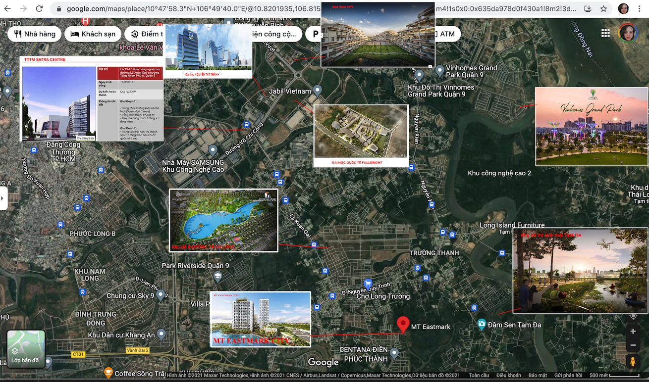The image size is (649, 382).
Task: Open the Đại học FPT image overlay
Action: [x=378, y=34]
